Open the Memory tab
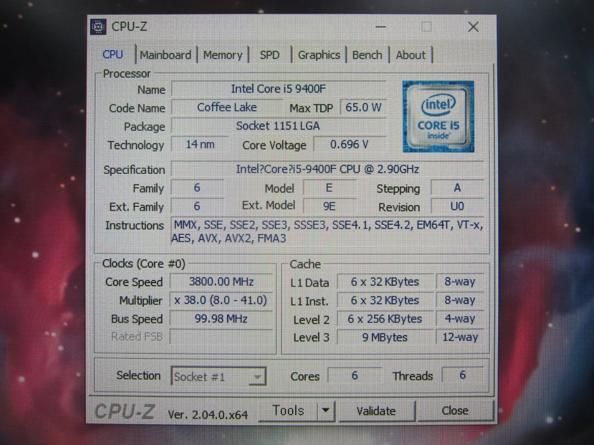This screenshot has height=445, width=594. coord(223,55)
